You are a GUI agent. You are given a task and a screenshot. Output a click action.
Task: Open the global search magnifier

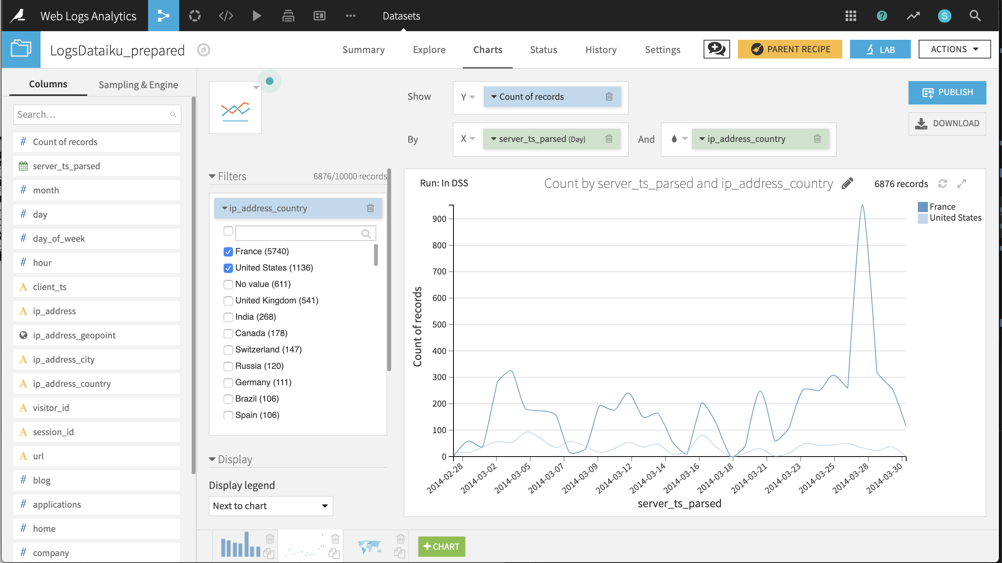pyautogui.click(x=975, y=16)
